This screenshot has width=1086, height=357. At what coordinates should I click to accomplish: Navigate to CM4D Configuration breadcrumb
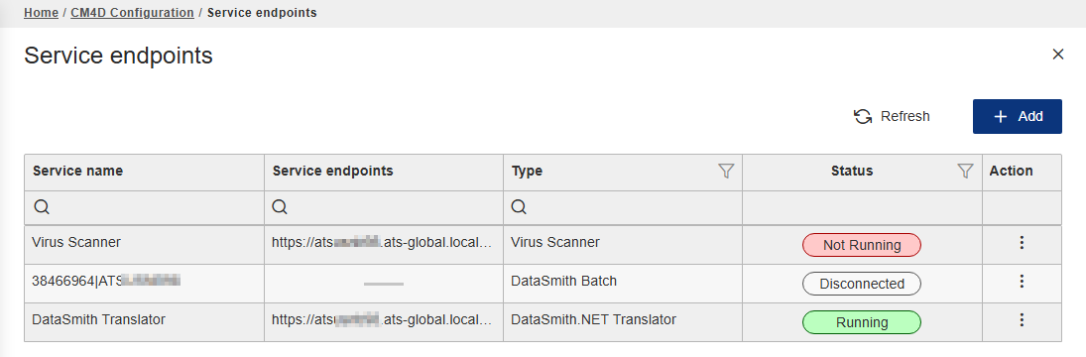132,13
